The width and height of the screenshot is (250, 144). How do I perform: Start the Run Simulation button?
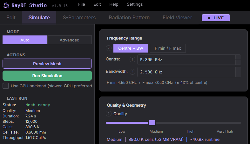tap(47, 76)
